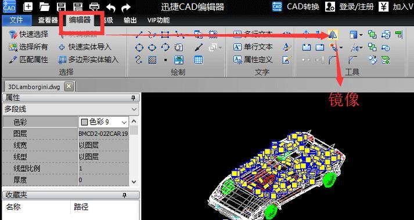Click the print icon in the title bar
The height and width of the screenshot is (220, 414).
[95, 7]
